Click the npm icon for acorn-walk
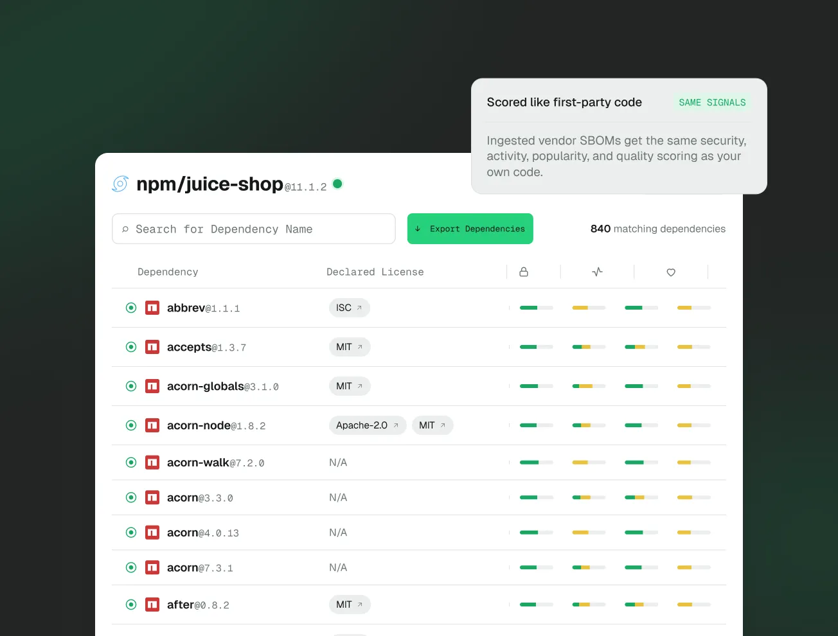The image size is (838, 636). (152, 463)
